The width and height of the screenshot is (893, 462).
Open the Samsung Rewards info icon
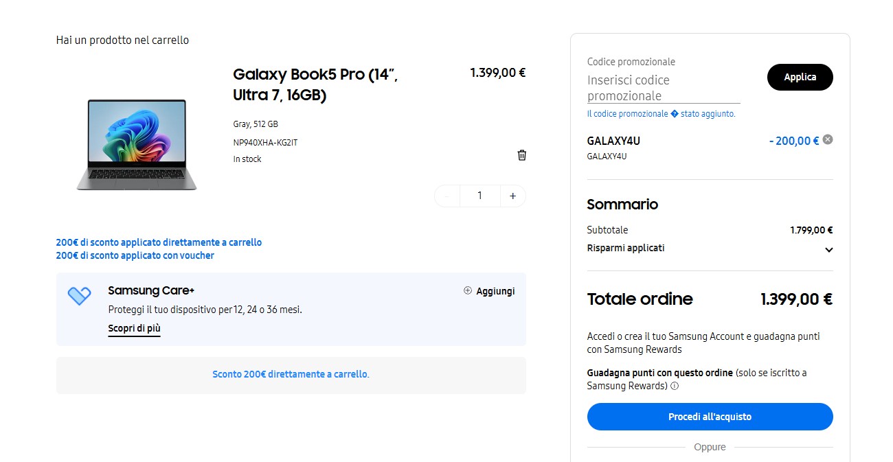click(x=675, y=386)
